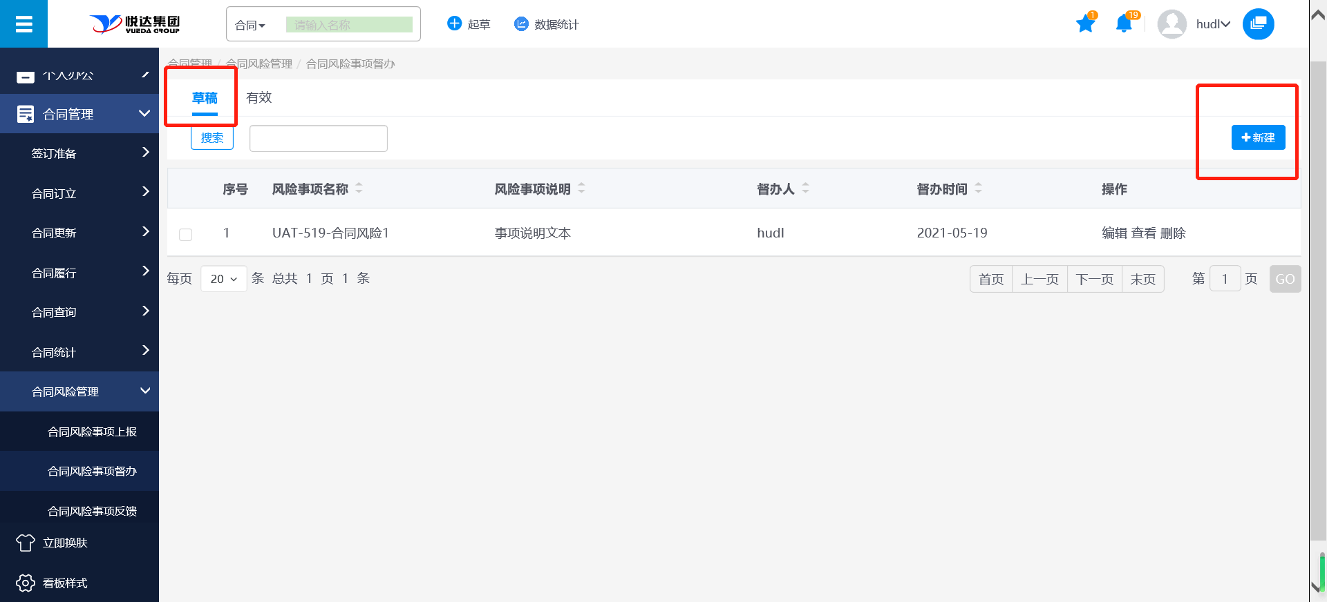The width and height of the screenshot is (1327, 602).
Task: Open favorites via the star icon
Action: (1085, 24)
